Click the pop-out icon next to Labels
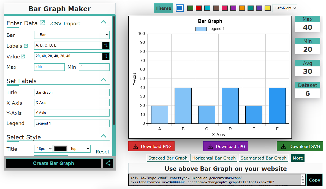Screen dimensions: 326x189 pyautogui.click(x=26, y=46)
